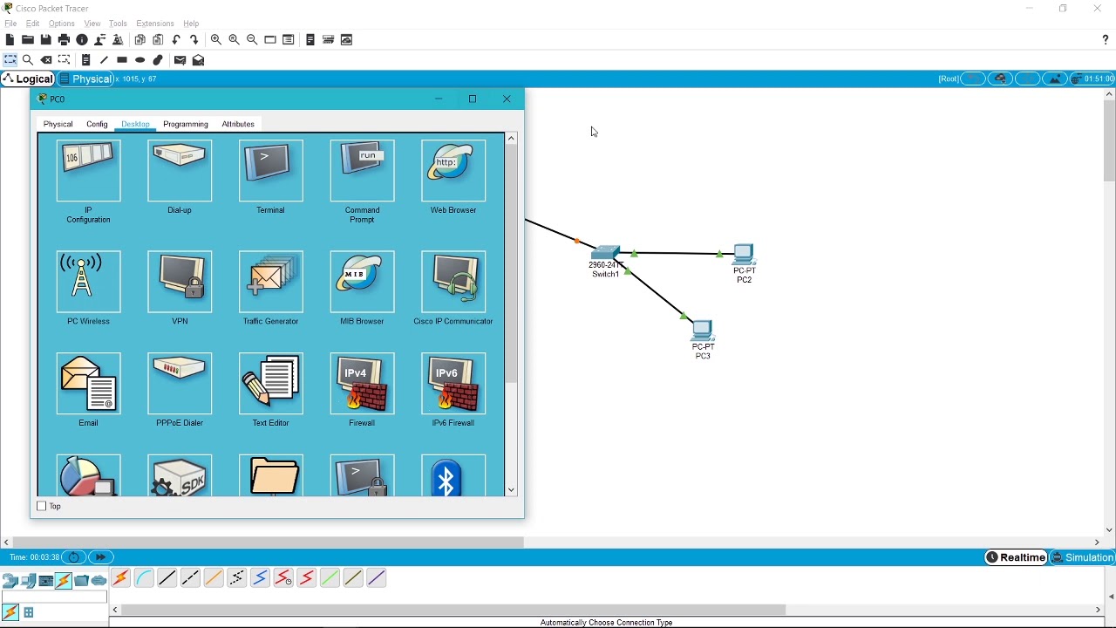Pick automatic connection lightning bolt
This screenshot has height=628, width=1116.
click(120, 578)
